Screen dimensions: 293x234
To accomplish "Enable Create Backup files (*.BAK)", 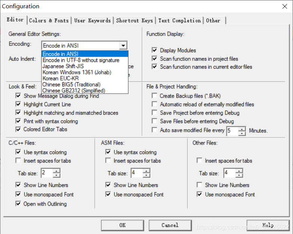I will coord(154,96).
